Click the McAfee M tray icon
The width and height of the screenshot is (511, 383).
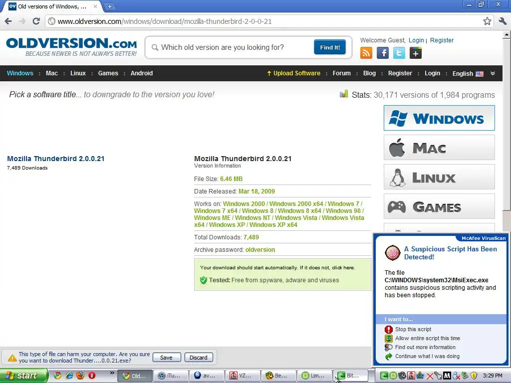(447, 376)
